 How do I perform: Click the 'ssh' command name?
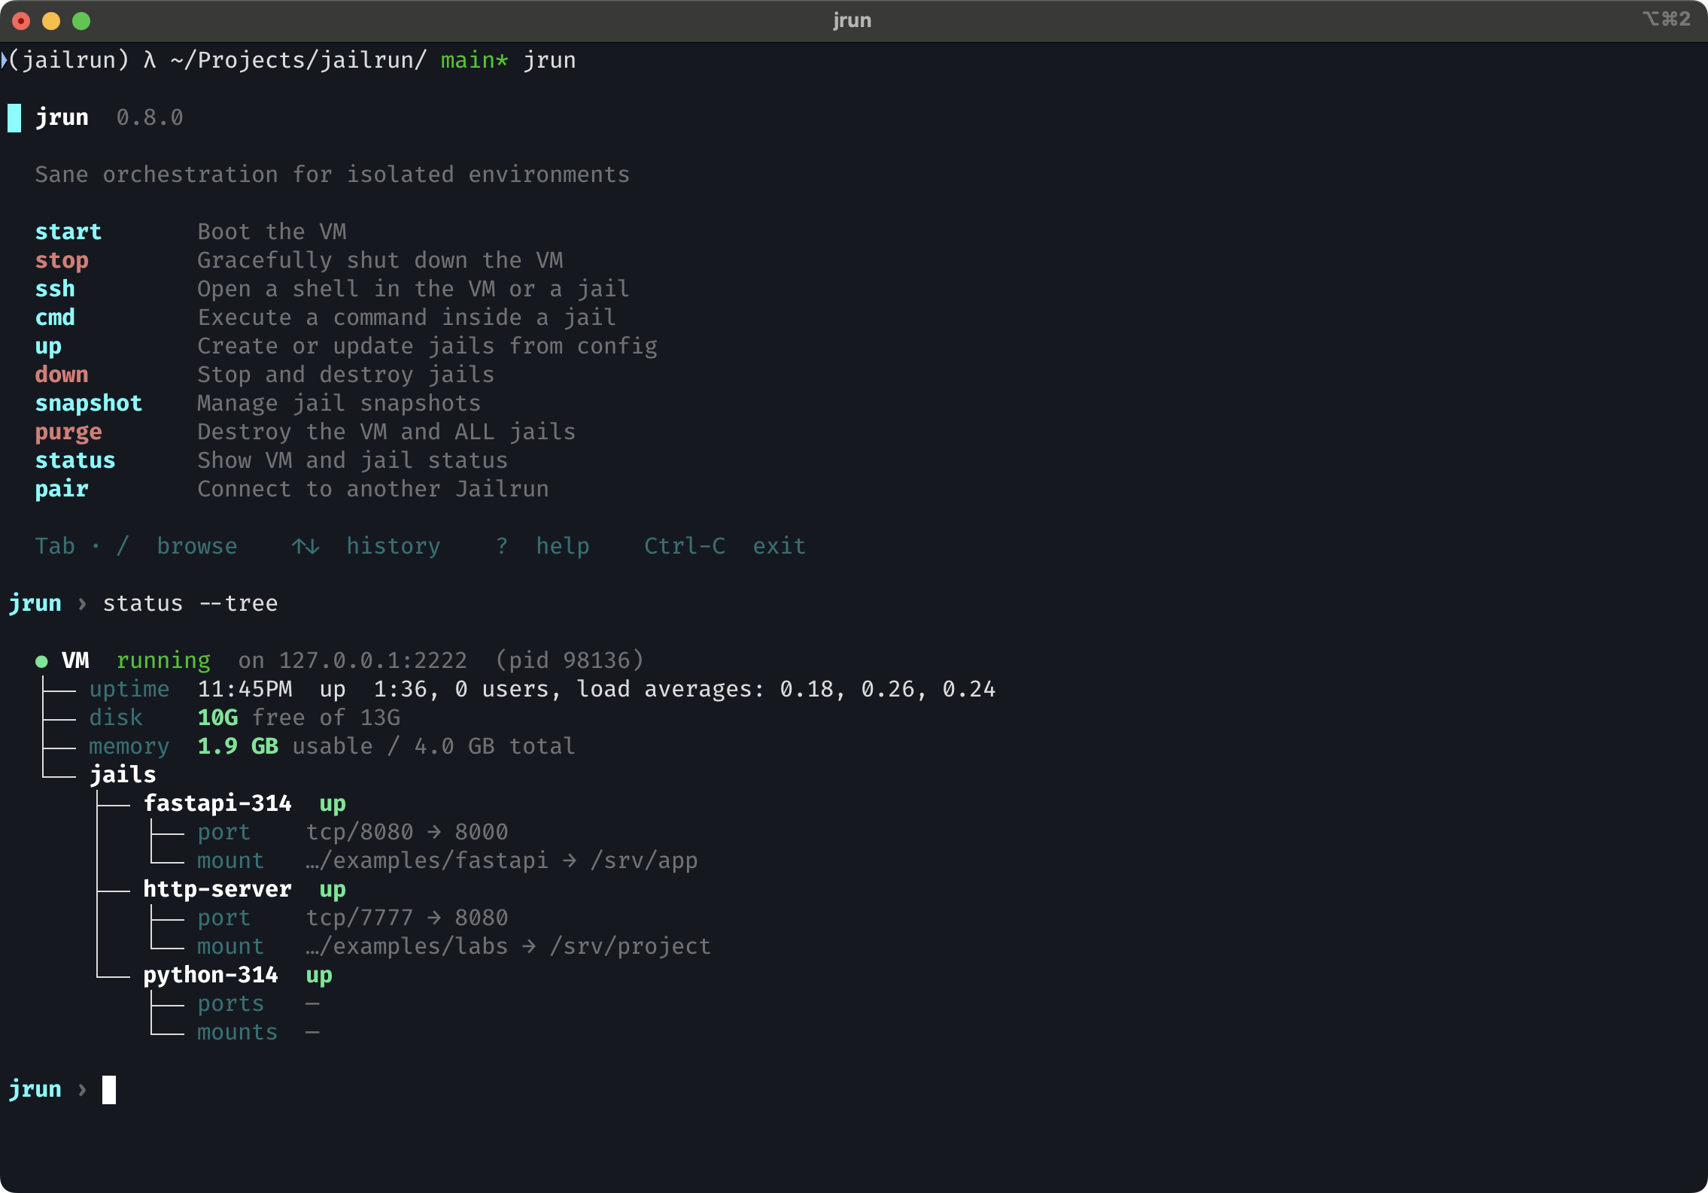click(55, 289)
